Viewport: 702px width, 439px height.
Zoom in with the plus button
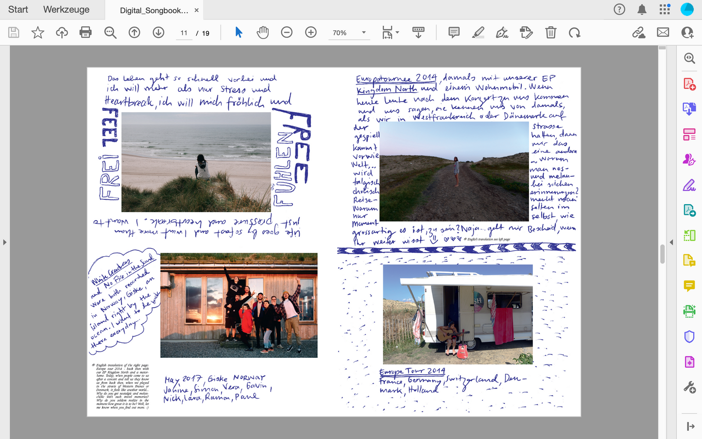click(x=310, y=33)
